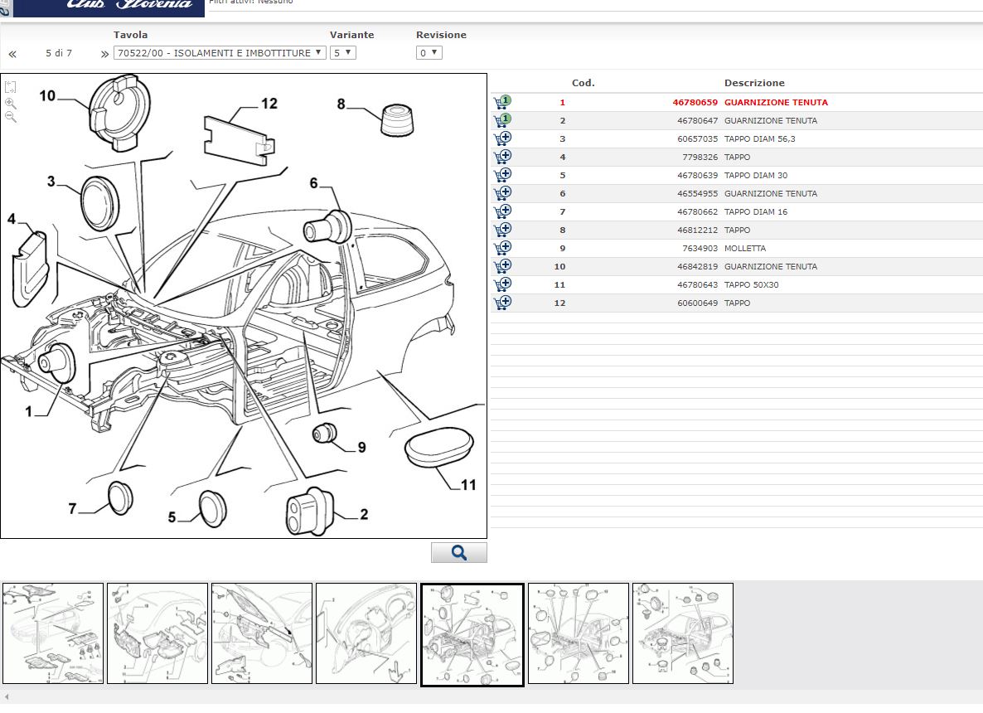983x713 pixels.
Task: Add TAPPO DIAM 56,3 to cart
Action: [502, 138]
